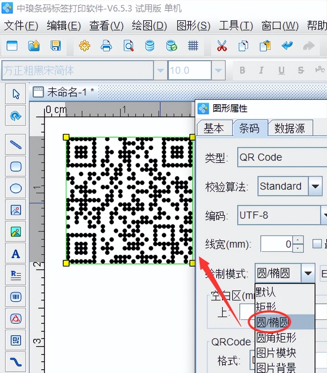Select the ellipse drawing tool
The width and height of the screenshot is (327, 373).
[x=16, y=188]
